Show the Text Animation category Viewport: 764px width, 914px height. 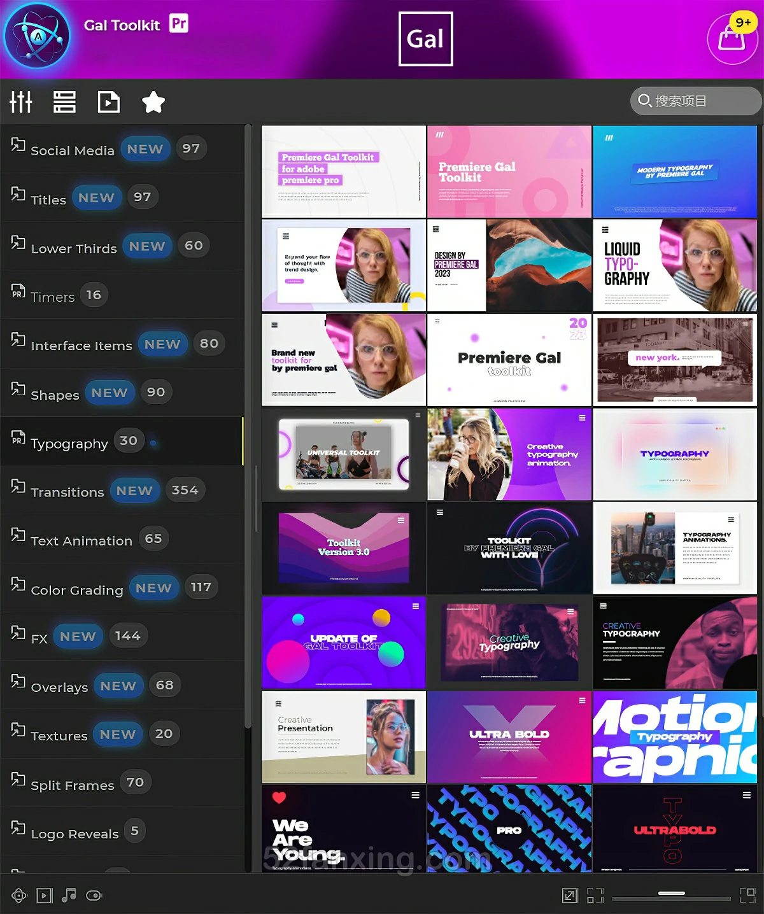(122, 539)
